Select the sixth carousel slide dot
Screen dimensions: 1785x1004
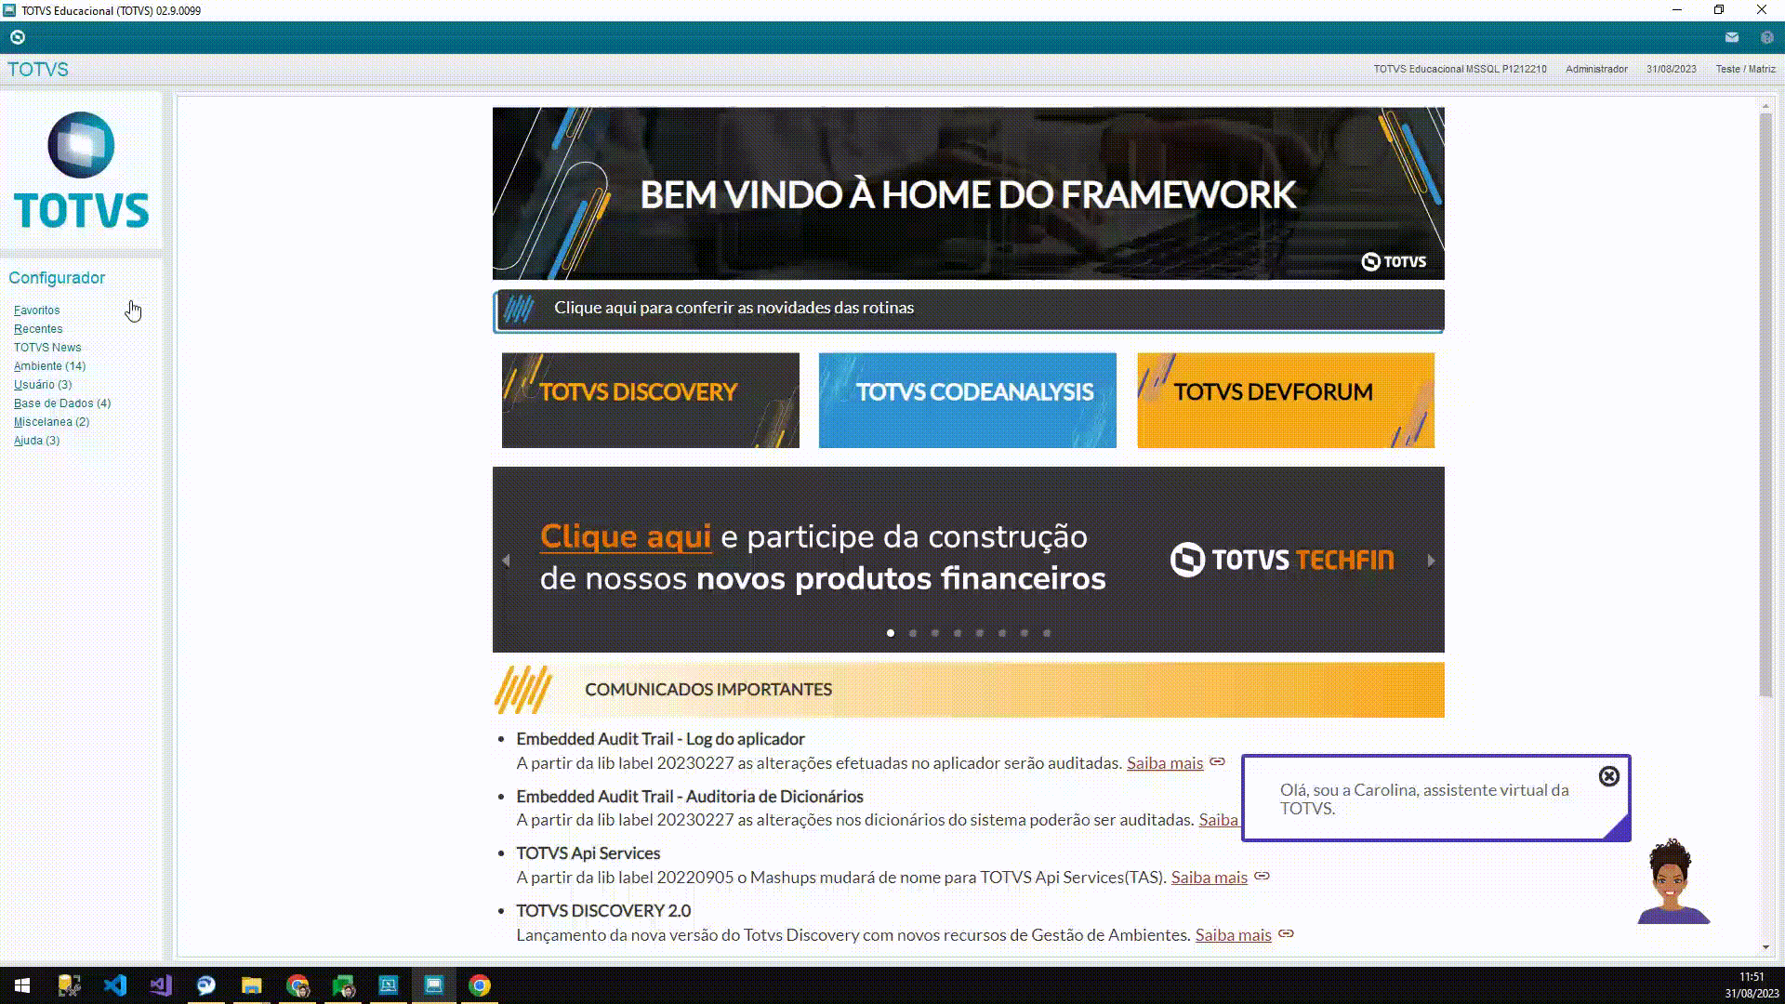[1002, 633]
